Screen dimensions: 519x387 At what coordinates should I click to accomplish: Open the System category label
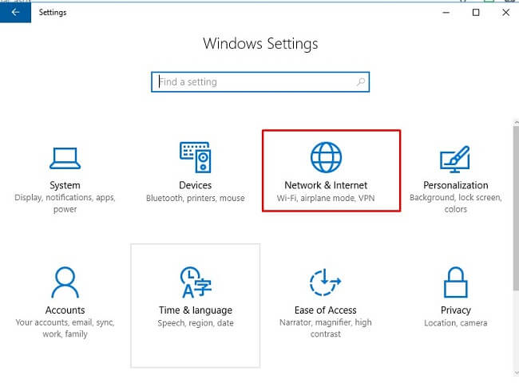point(65,185)
